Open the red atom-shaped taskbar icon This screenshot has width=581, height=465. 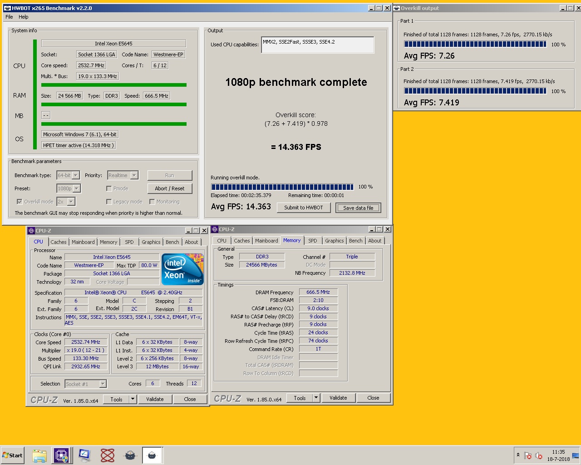107,455
